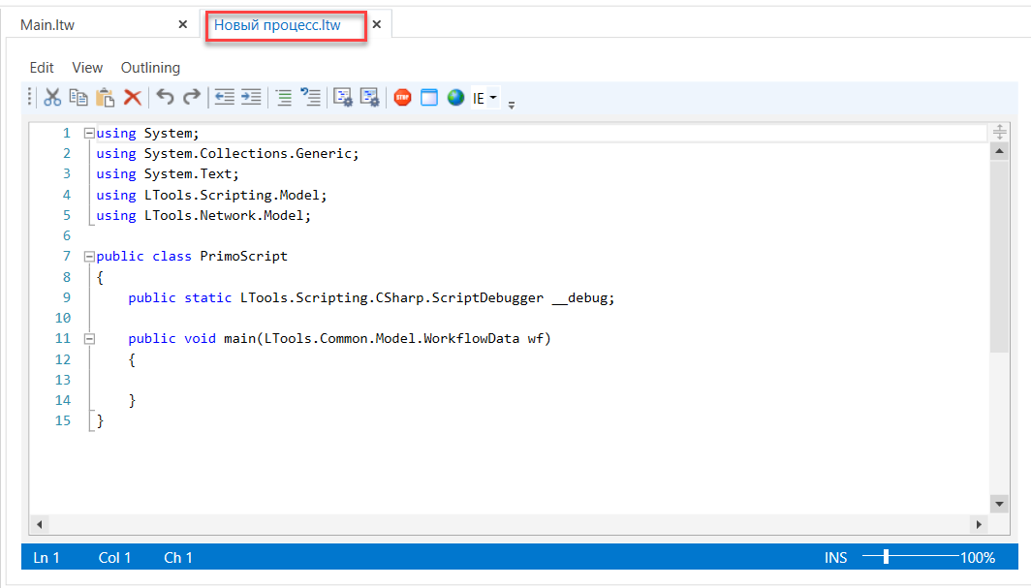Close the Новый процесс.ltw tab
The width and height of the screenshot is (1031, 588).
[x=377, y=25]
